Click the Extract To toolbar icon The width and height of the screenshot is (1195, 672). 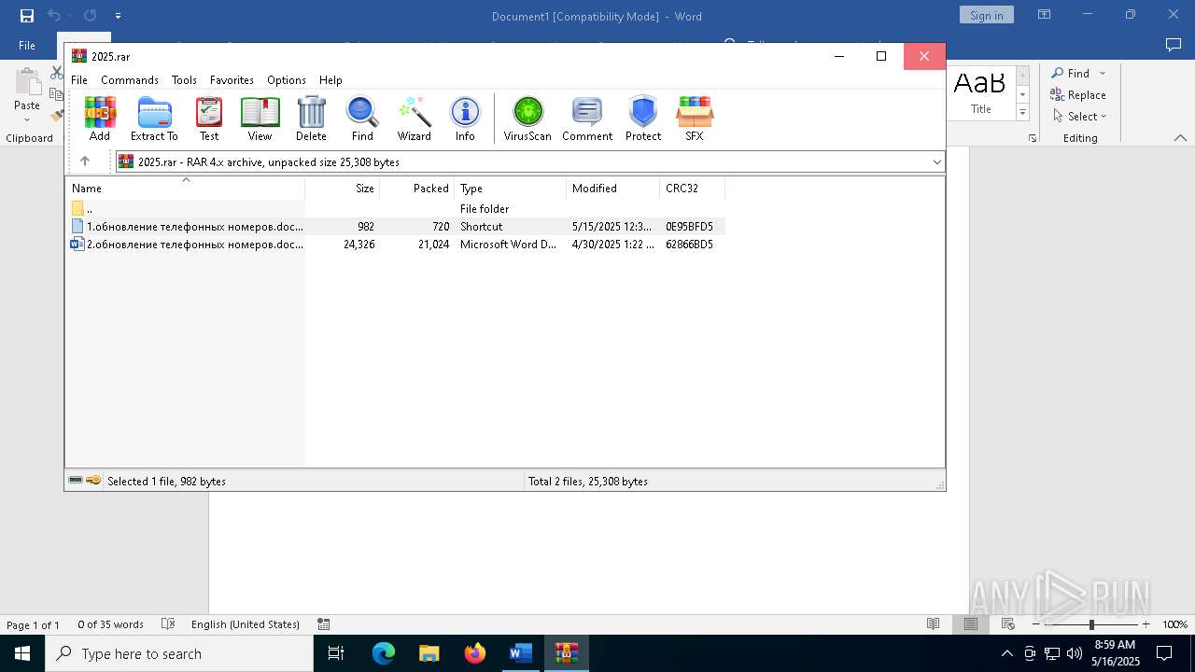click(154, 119)
